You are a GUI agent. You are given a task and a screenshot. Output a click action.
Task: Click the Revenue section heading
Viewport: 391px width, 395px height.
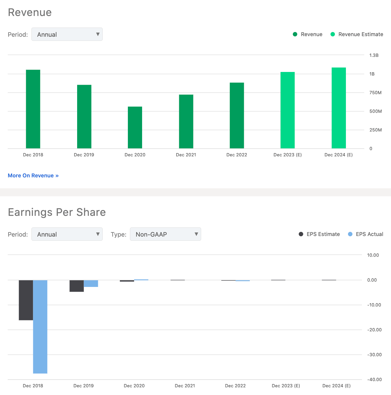pyautogui.click(x=30, y=12)
